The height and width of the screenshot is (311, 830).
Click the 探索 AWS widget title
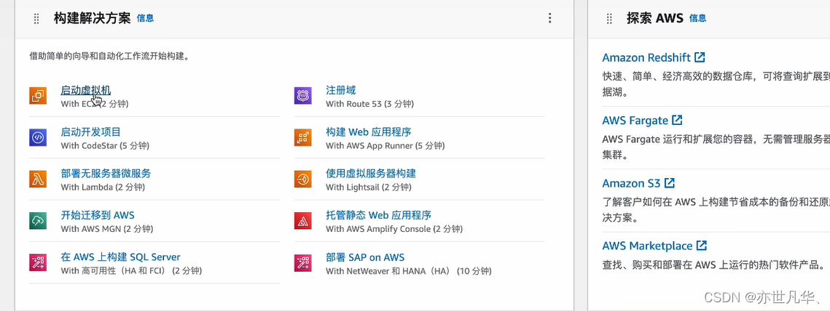(x=655, y=18)
